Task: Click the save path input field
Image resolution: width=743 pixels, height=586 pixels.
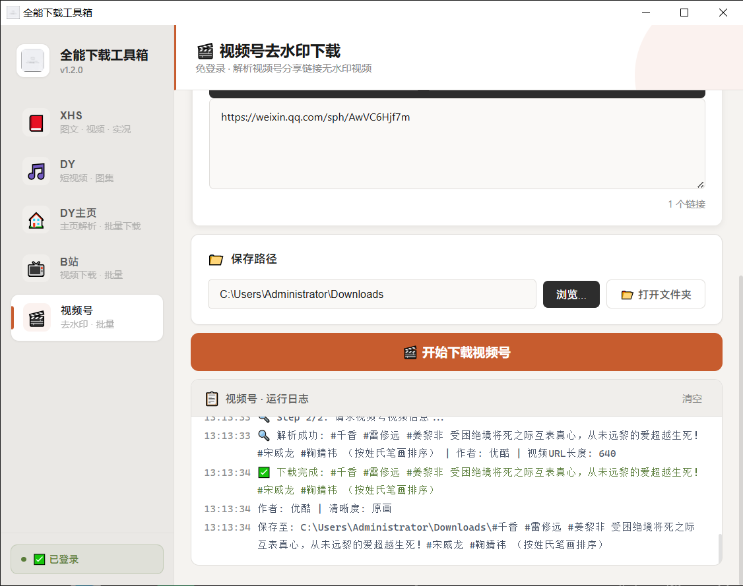Action: [372, 294]
